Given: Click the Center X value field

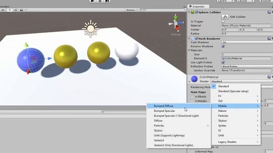Looking at the screenshot, I should click(x=231, y=30).
